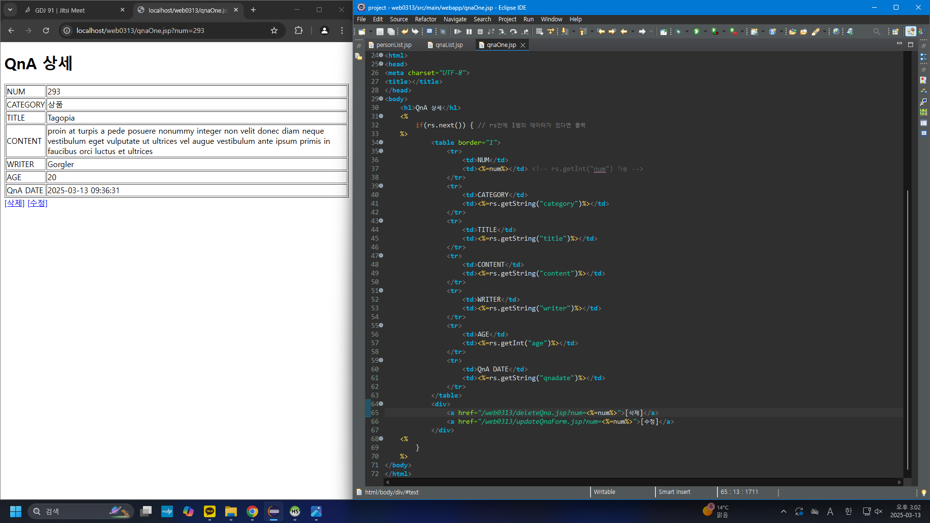Bookmark this page with the star icon
This screenshot has height=523, width=930.
pos(274,31)
